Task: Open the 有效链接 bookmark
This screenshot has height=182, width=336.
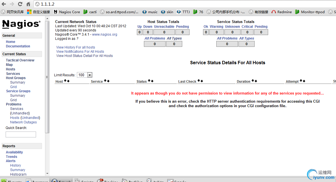Action: [x=259, y=12]
